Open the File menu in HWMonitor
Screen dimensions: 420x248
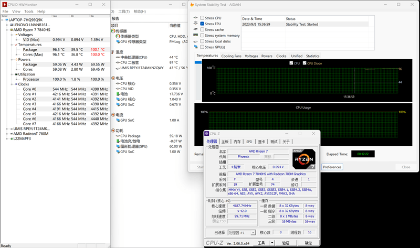click(5, 12)
